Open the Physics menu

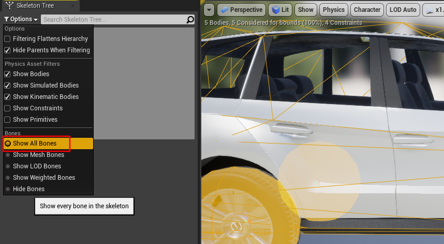click(334, 10)
